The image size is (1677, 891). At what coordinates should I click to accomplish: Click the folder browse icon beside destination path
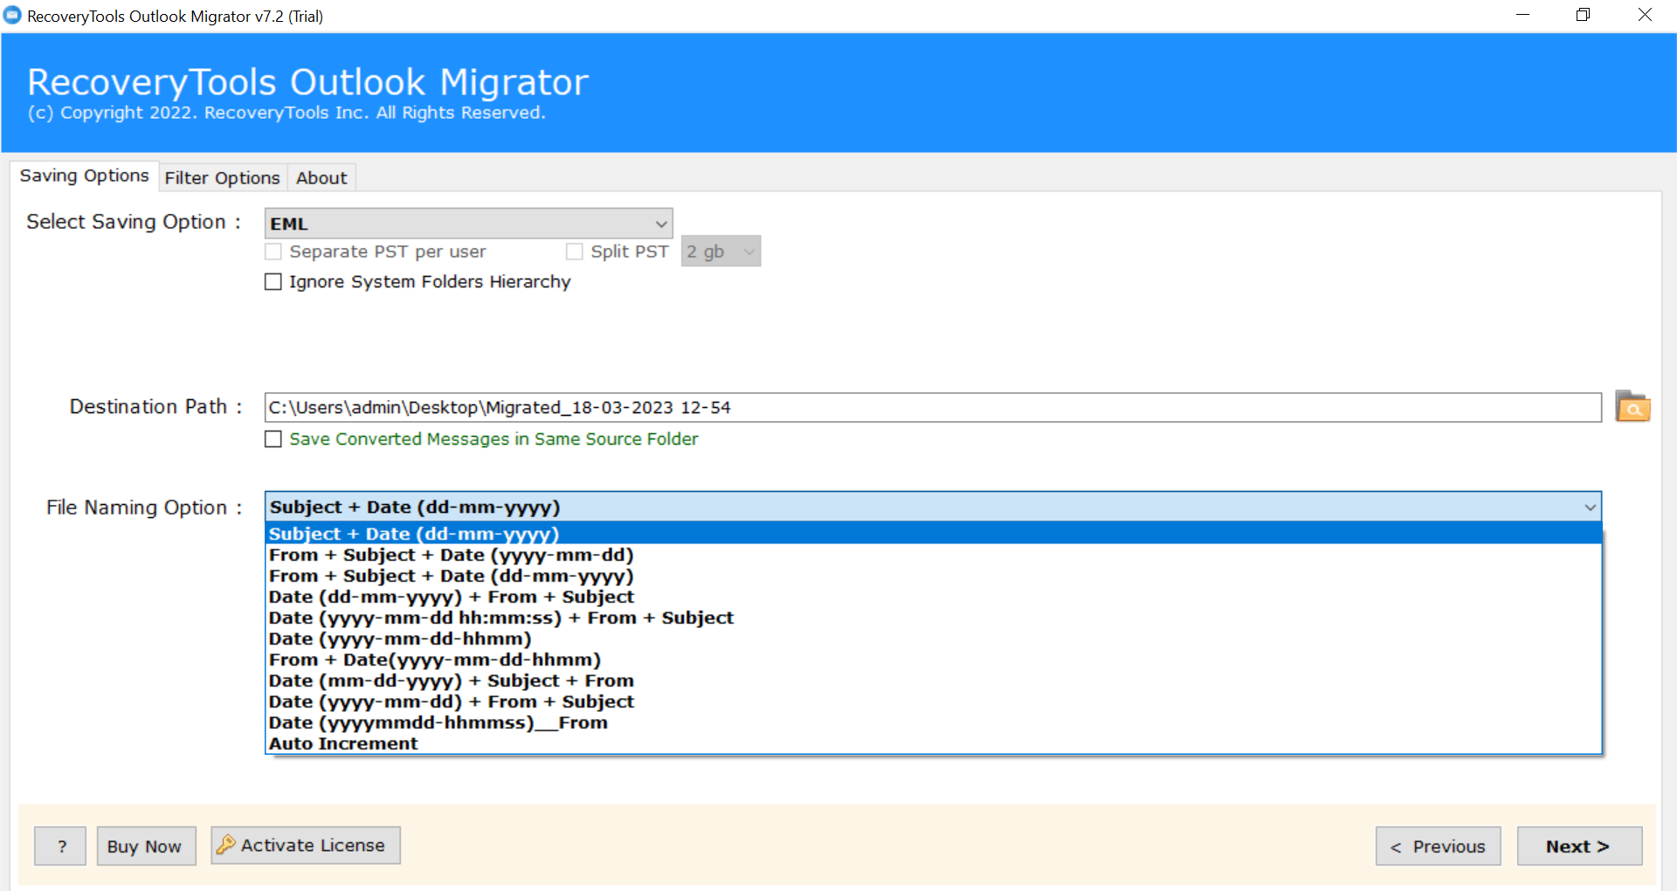(x=1632, y=406)
